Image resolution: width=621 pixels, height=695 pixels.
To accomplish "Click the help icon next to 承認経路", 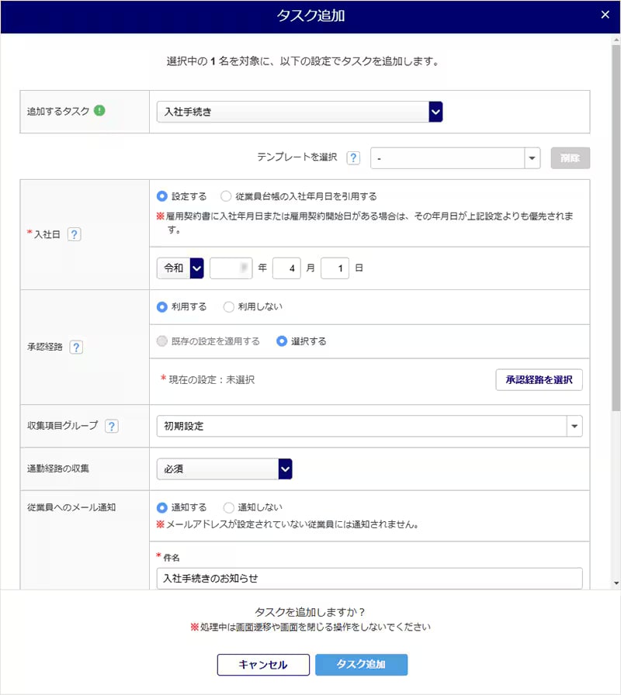I will tap(76, 347).
